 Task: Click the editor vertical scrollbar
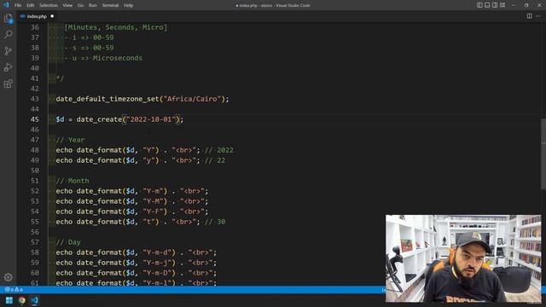pos(543,153)
